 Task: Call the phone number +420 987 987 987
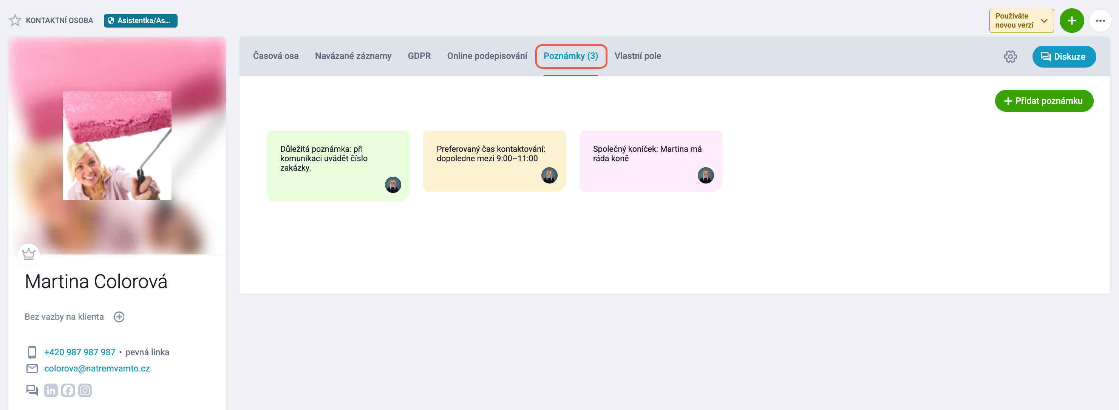click(x=80, y=352)
